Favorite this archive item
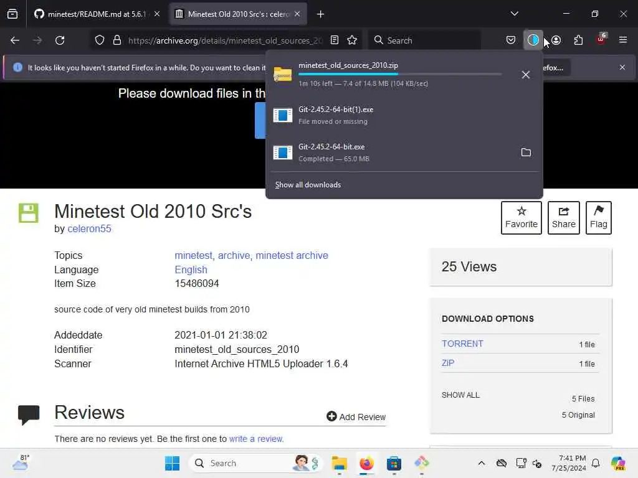Image resolution: width=638 pixels, height=478 pixels. (521, 218)
